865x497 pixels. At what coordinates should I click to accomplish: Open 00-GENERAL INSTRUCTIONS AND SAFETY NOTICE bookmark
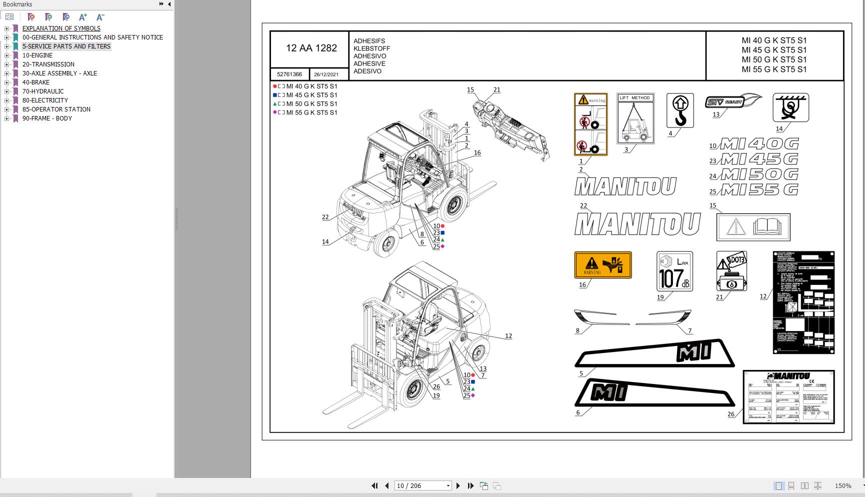point(92,37)
